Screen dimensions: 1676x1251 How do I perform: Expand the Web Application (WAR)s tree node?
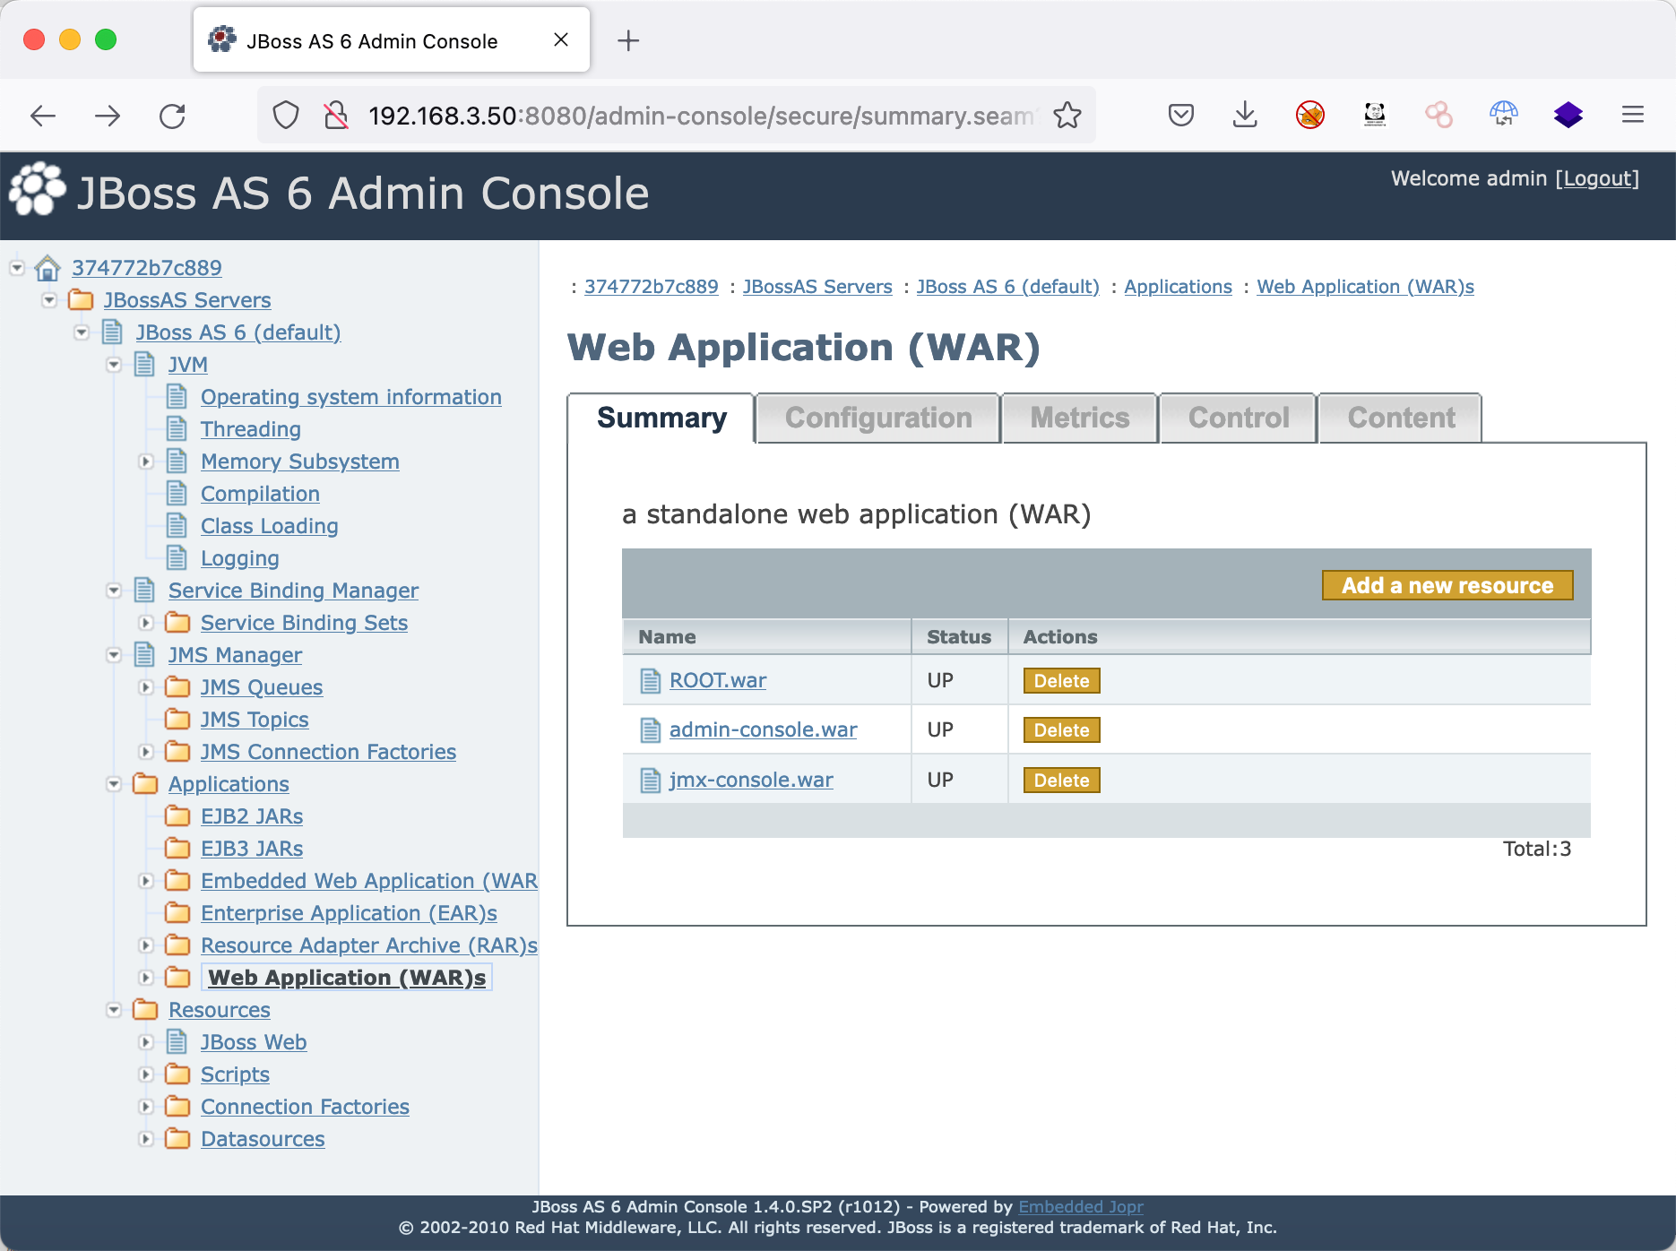pos(146,978)
